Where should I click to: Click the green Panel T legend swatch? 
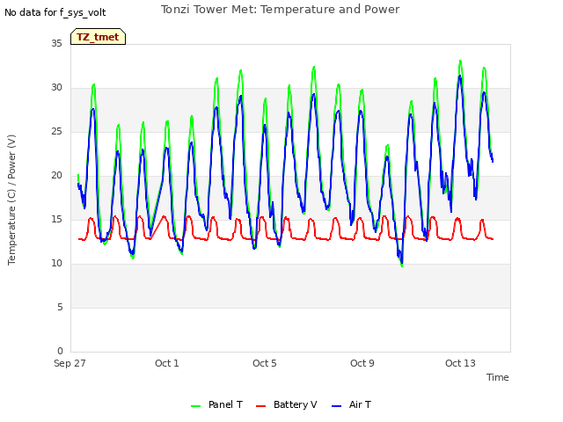(195, 406)
